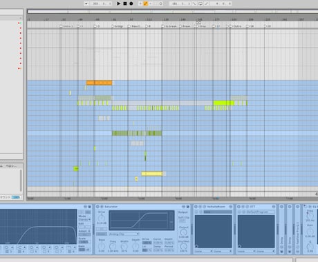Click Saturator save preset icon
Image resolution: width=318 pixels, height=262 pixels.
point(188,207)
